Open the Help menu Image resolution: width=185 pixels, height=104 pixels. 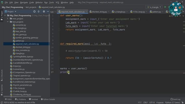[71, 2]
